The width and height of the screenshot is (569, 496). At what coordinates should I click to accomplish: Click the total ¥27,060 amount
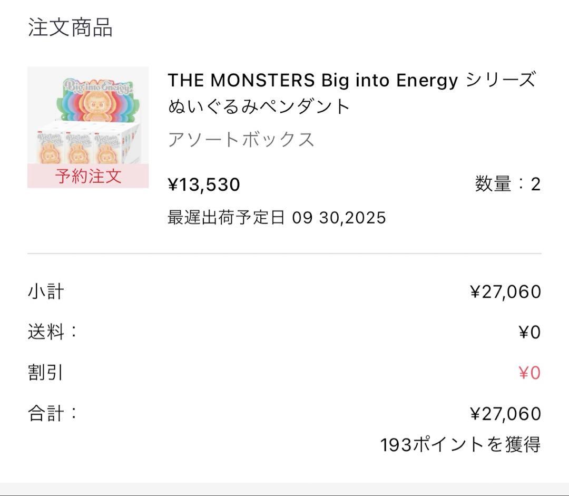tap(505, 414)
